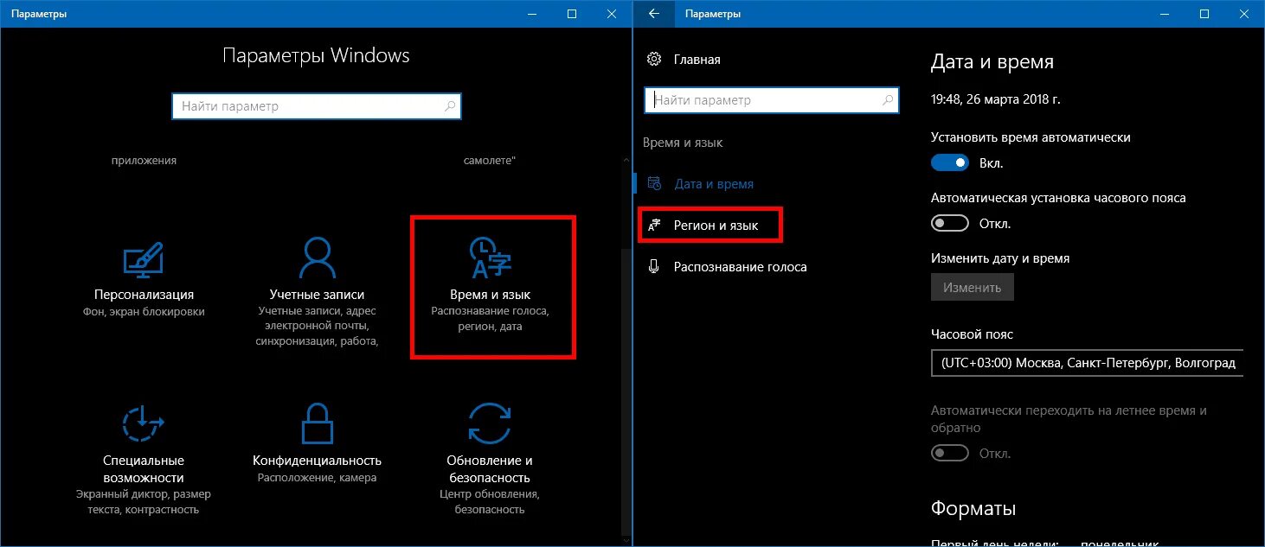Go to 'Главная' settings page
Image resolution: width=1265 pixels, height=547 pixels.
click(697, 60)
